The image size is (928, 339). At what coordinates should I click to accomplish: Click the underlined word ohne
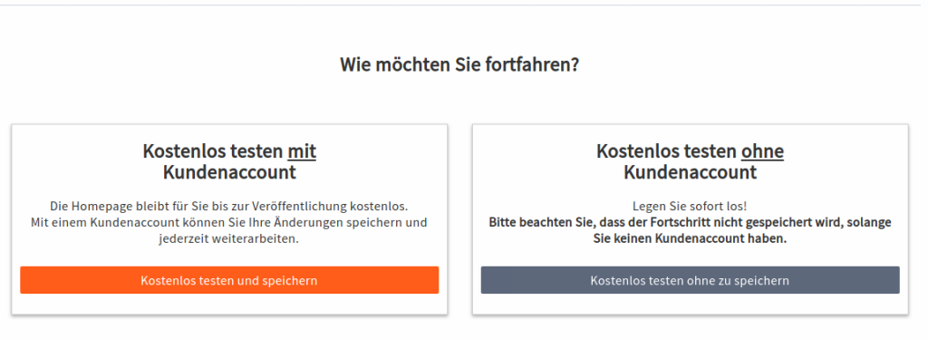tap(762, 151)
